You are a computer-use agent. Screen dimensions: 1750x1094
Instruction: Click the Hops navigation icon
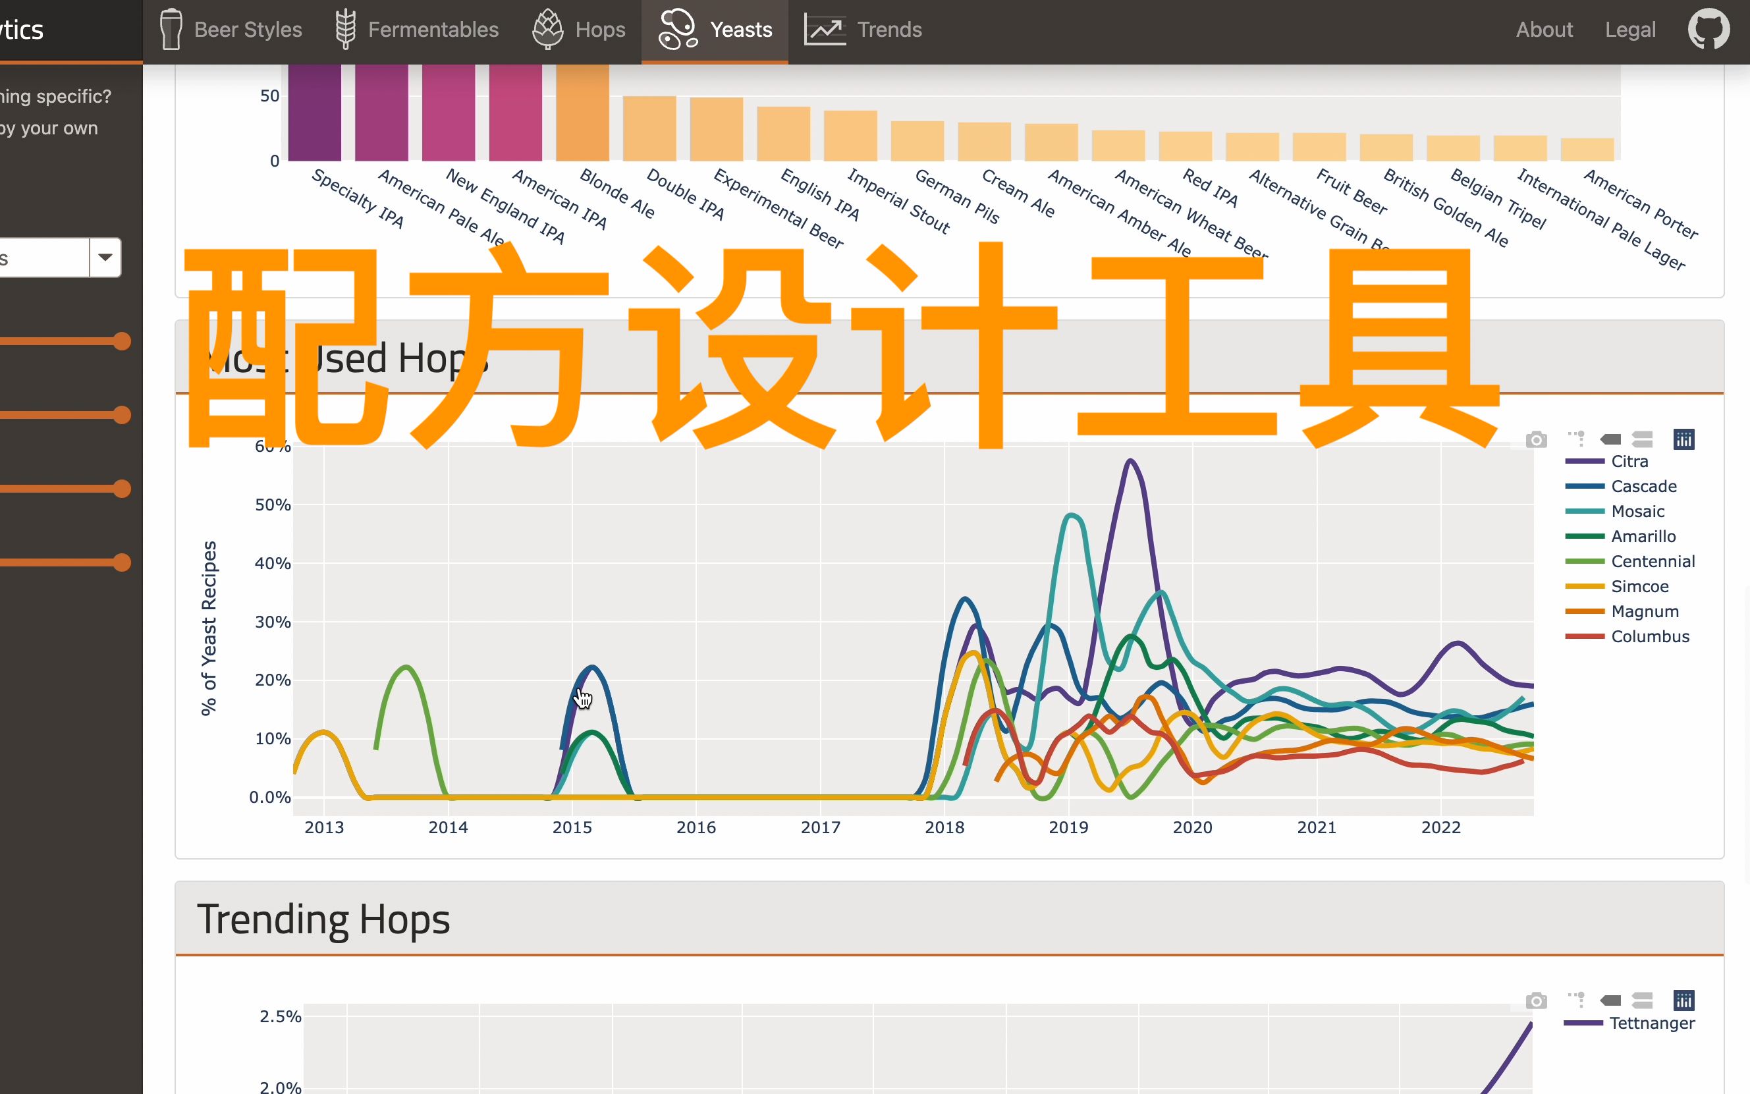pyautogui.click(x=548, y=28)
